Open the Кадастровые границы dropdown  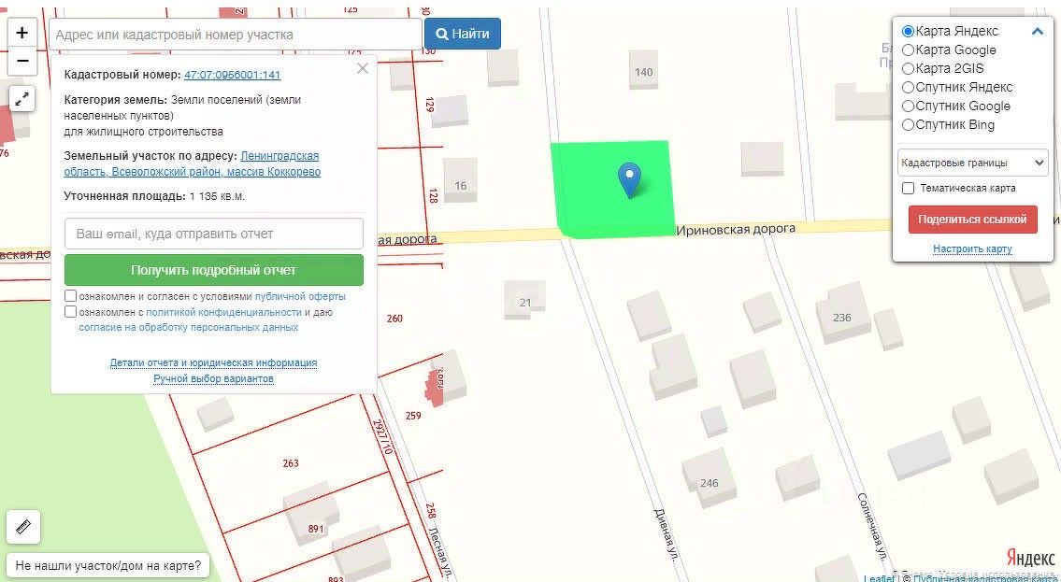coord(972,163)
